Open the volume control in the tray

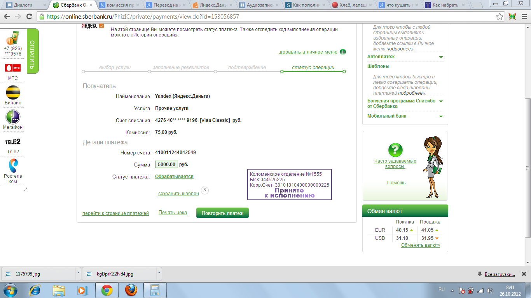[490, 291]
